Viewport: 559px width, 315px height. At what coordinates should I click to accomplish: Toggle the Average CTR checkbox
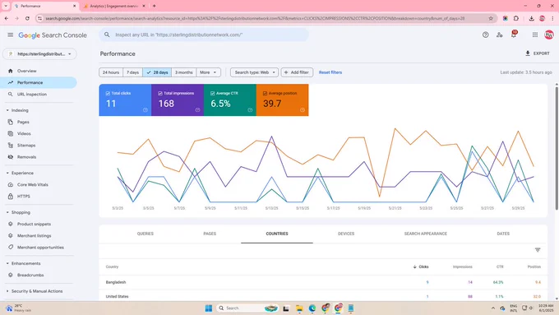point(212,94)
